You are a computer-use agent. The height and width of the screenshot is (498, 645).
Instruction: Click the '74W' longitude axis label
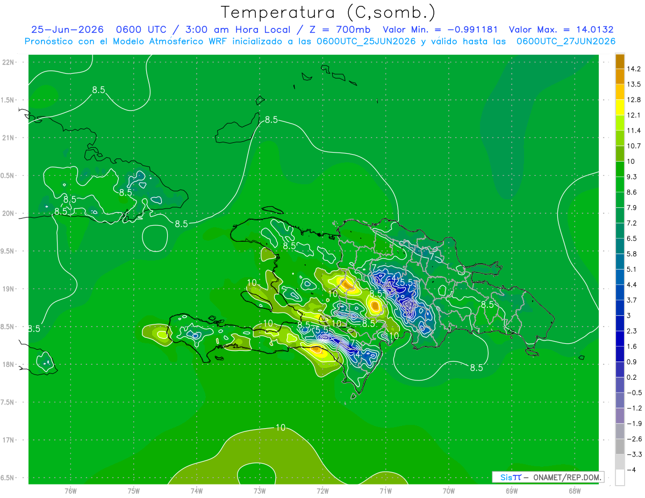click(197, 491)
